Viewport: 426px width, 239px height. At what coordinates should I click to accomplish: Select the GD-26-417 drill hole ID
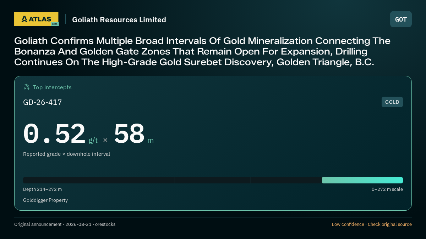tap(43, 102)
